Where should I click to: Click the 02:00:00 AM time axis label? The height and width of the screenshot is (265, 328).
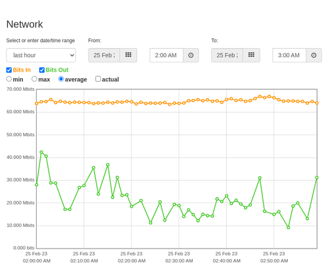tap(37, 261)
